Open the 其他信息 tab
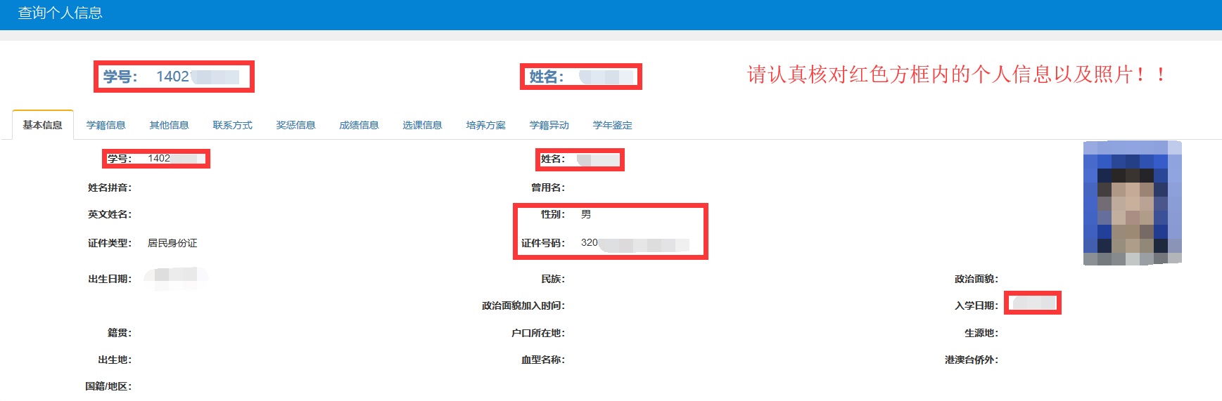The width and height of the screenshot is (1222, 401). 169,125
